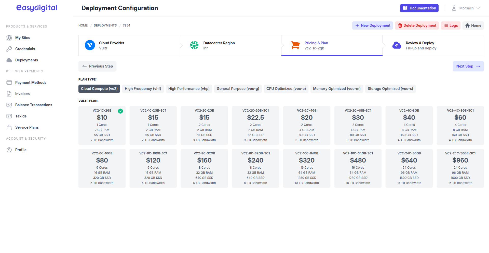Image resolution: width=489 pixels, height=253 pixels.
Task: Select the Memory Optimized (voc-m) plan type
Action: click(x=337, y=88)
